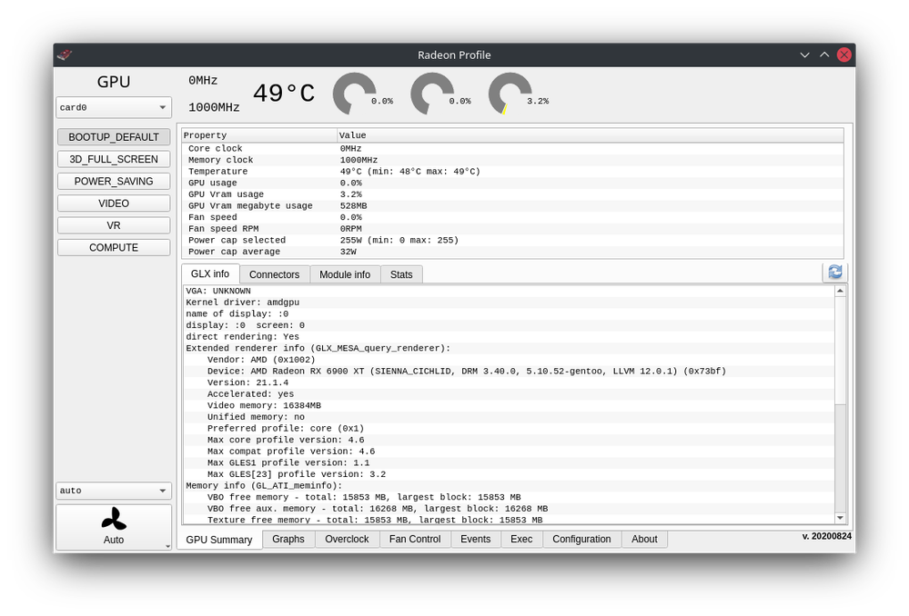Click the GLX info vertical scrollbar thumb
Image resolution: width=909 pixels, height=616 pixels.
tap(840, 351)
